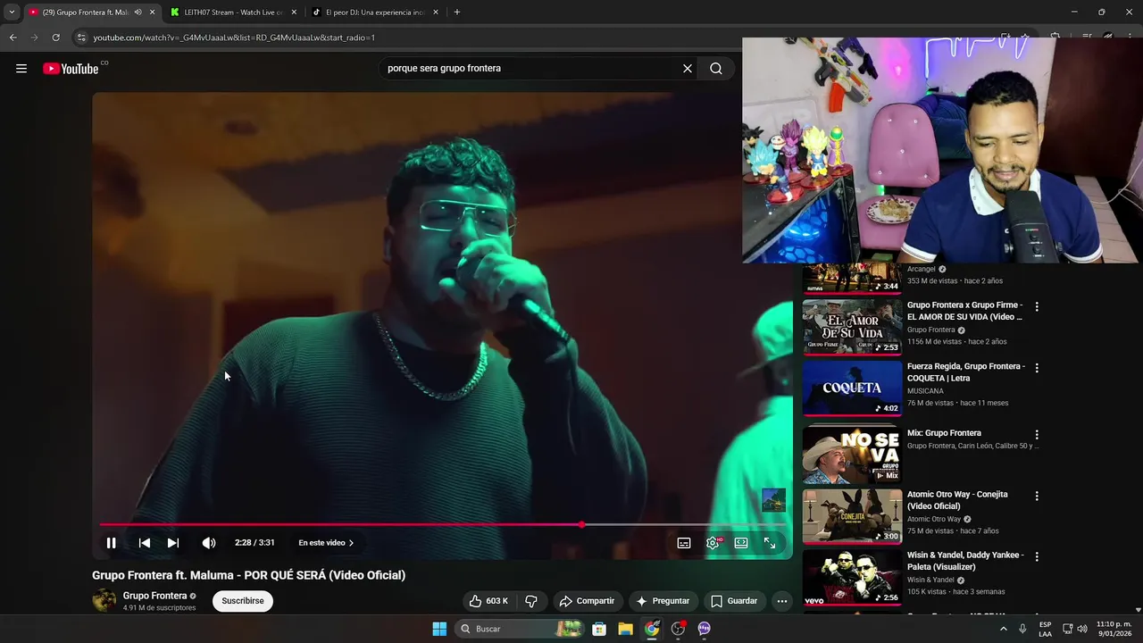Viewport: 1143px width, 643px height.
Task: Open Mix: Grupo Frontera thumbnail
Action: (x=852, y=455)
